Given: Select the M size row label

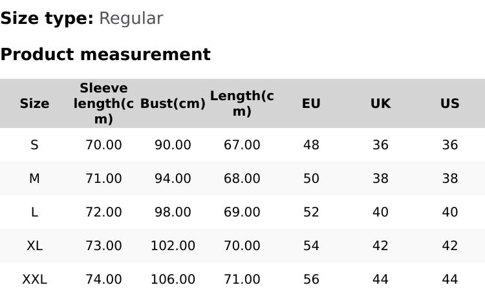Looking at the screenshot, I should [34, 178].
